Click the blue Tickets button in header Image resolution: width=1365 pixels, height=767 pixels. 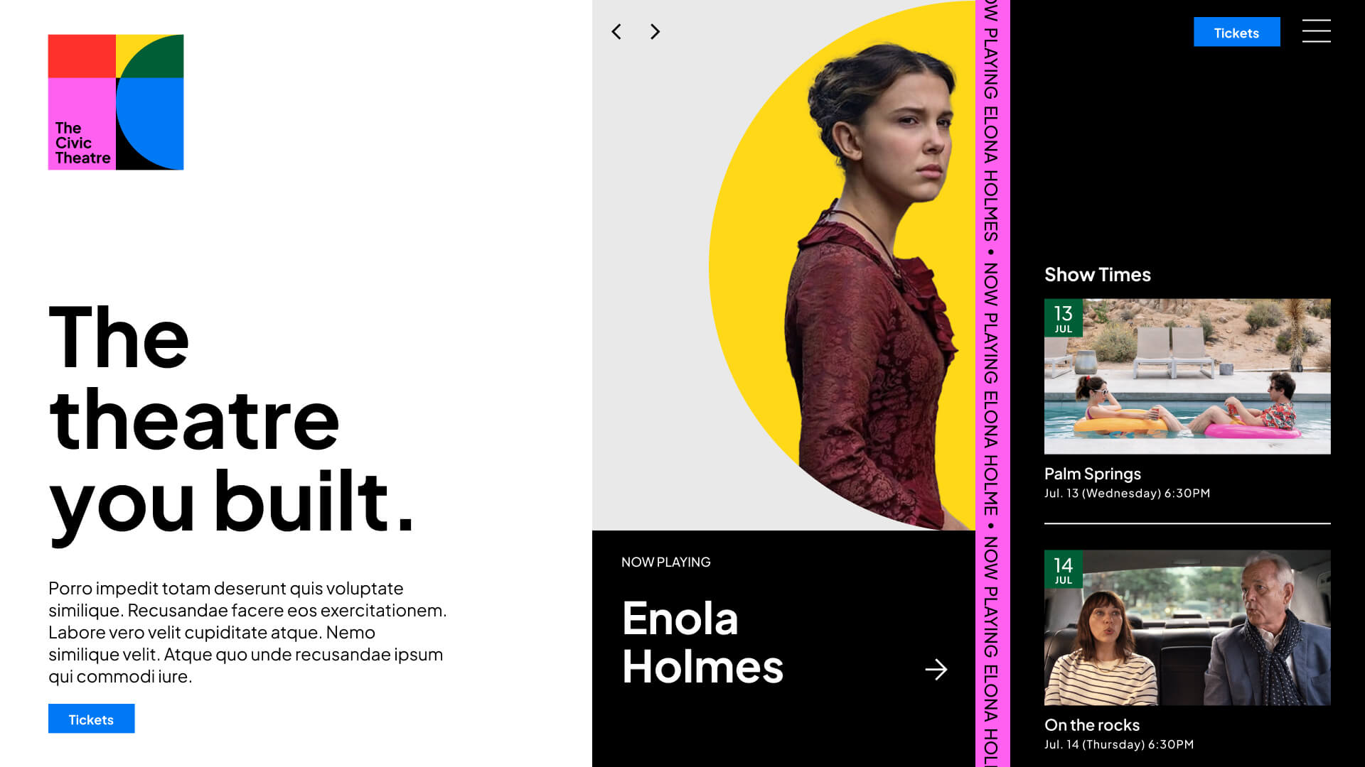1236,32
